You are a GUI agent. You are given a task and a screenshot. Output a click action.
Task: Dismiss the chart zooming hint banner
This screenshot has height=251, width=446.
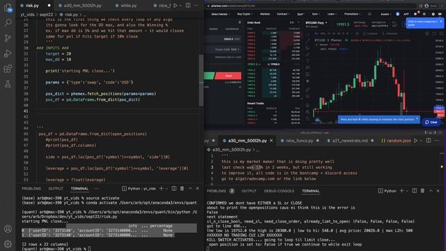click(417, 119)
